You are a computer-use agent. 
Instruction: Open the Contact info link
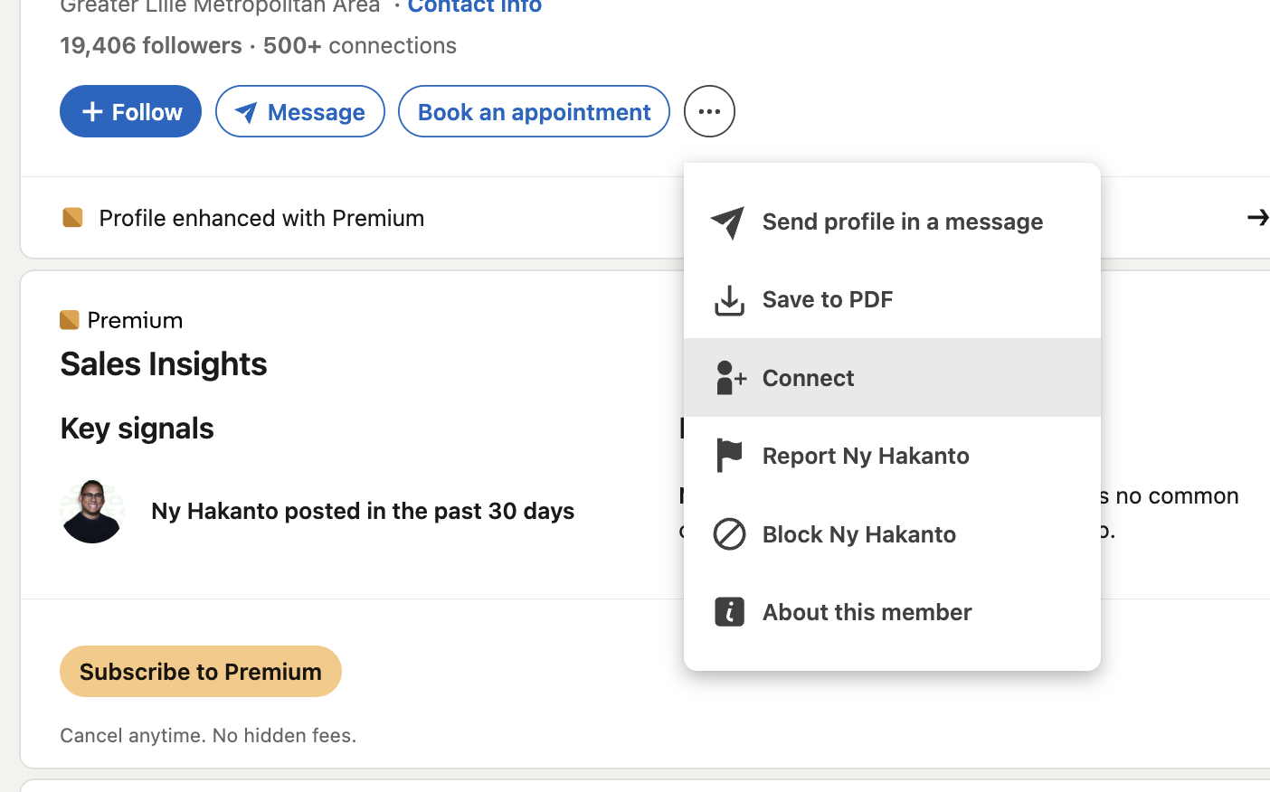click(x=475, y=7)
